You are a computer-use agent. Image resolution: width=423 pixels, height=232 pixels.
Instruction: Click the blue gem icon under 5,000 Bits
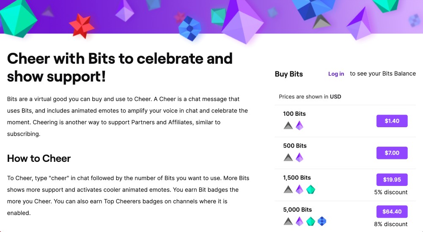pos(322,221)
